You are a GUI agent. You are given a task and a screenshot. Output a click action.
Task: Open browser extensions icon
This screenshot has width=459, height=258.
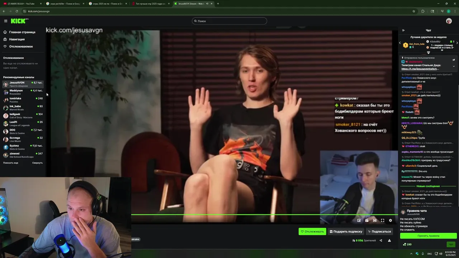(423, 11)
